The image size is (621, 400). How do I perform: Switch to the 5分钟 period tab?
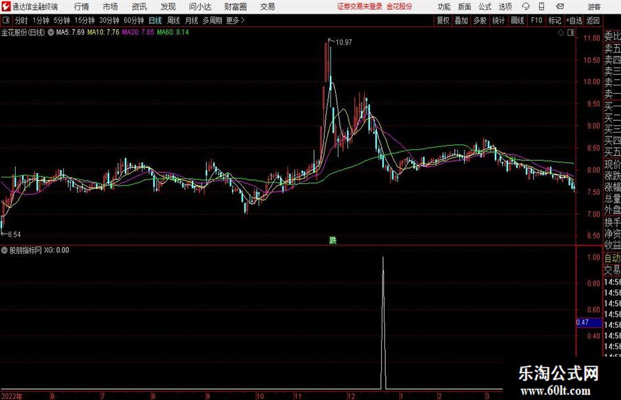point(62,20)
